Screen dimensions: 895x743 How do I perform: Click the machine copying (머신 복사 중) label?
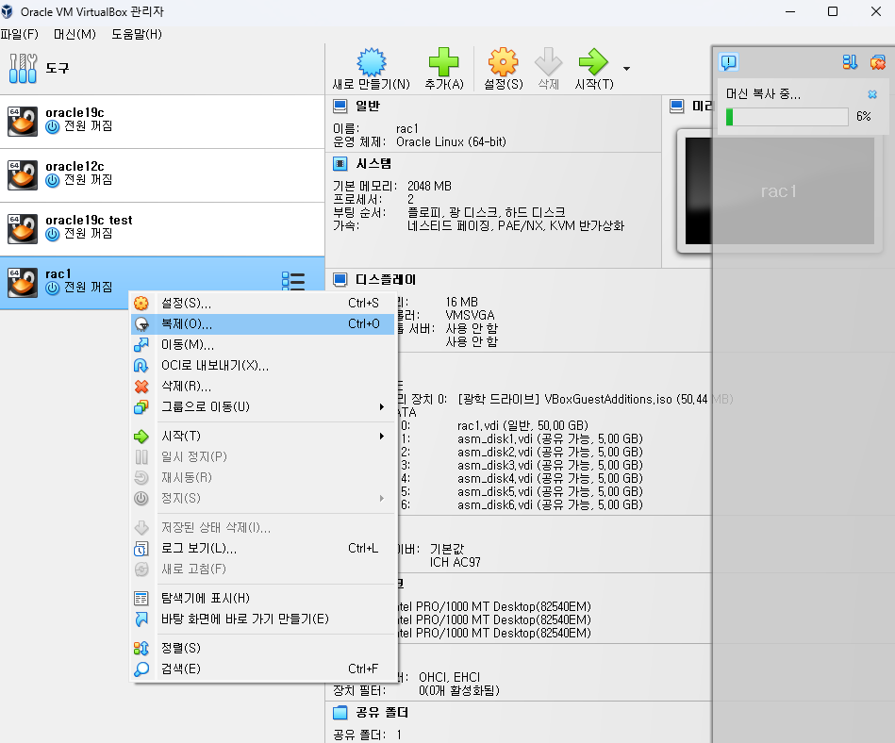(763, 94)
